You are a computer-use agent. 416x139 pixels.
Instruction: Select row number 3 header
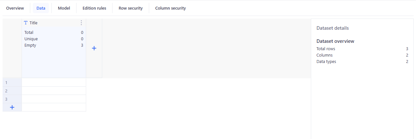click(12, 99)
